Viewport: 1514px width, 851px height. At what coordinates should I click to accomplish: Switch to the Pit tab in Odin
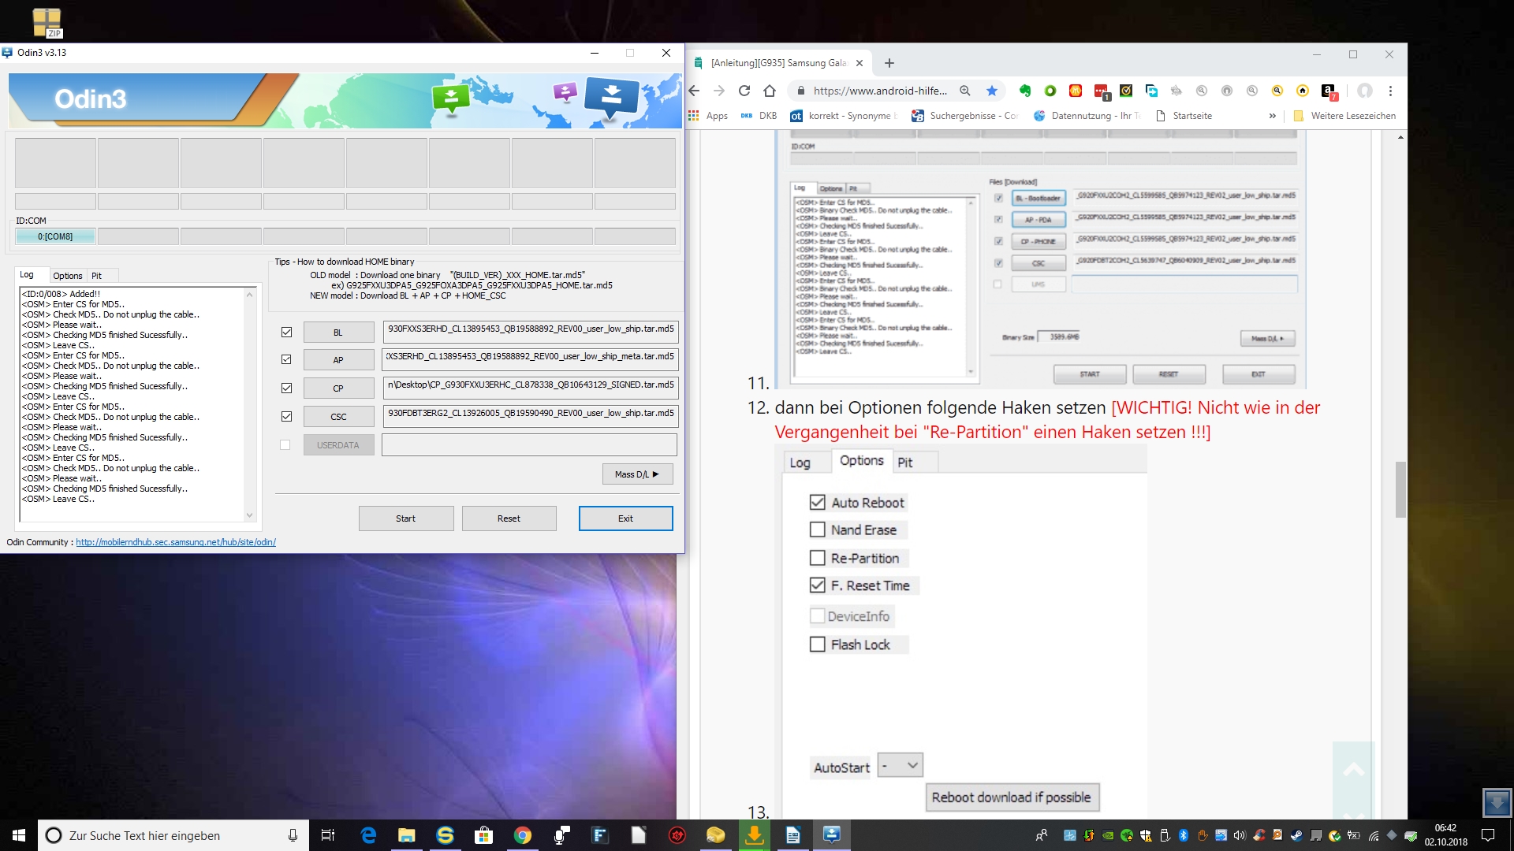pyautogui.click(x=97, y=276)
